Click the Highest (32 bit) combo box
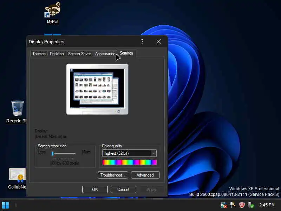This screenshot has width=281, height=211. tap(129, 153)
